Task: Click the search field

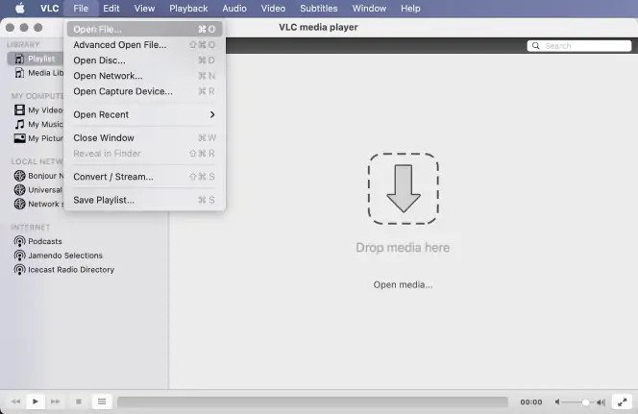Action: (x=579, y=46)
